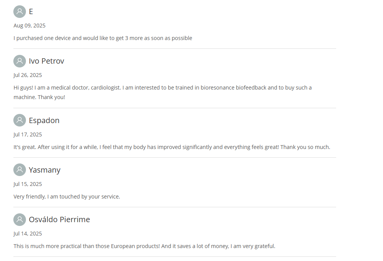The height and width of the screenshot is (261, 383).
Task: Click Espadon's review starting "It's great"
Action: click(172, 147)
